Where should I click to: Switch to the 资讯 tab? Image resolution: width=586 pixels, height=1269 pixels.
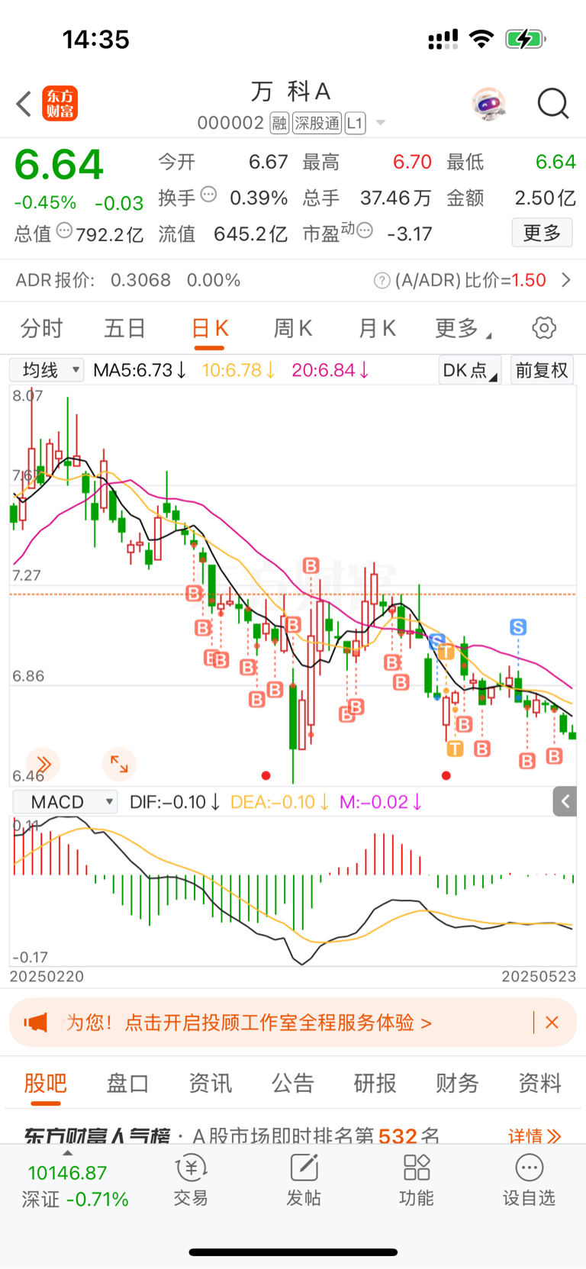coord(210,1083)
